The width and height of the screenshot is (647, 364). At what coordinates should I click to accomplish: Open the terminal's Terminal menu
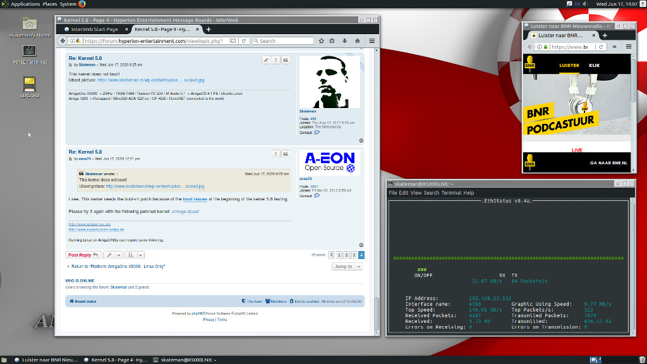coord(451,193)
